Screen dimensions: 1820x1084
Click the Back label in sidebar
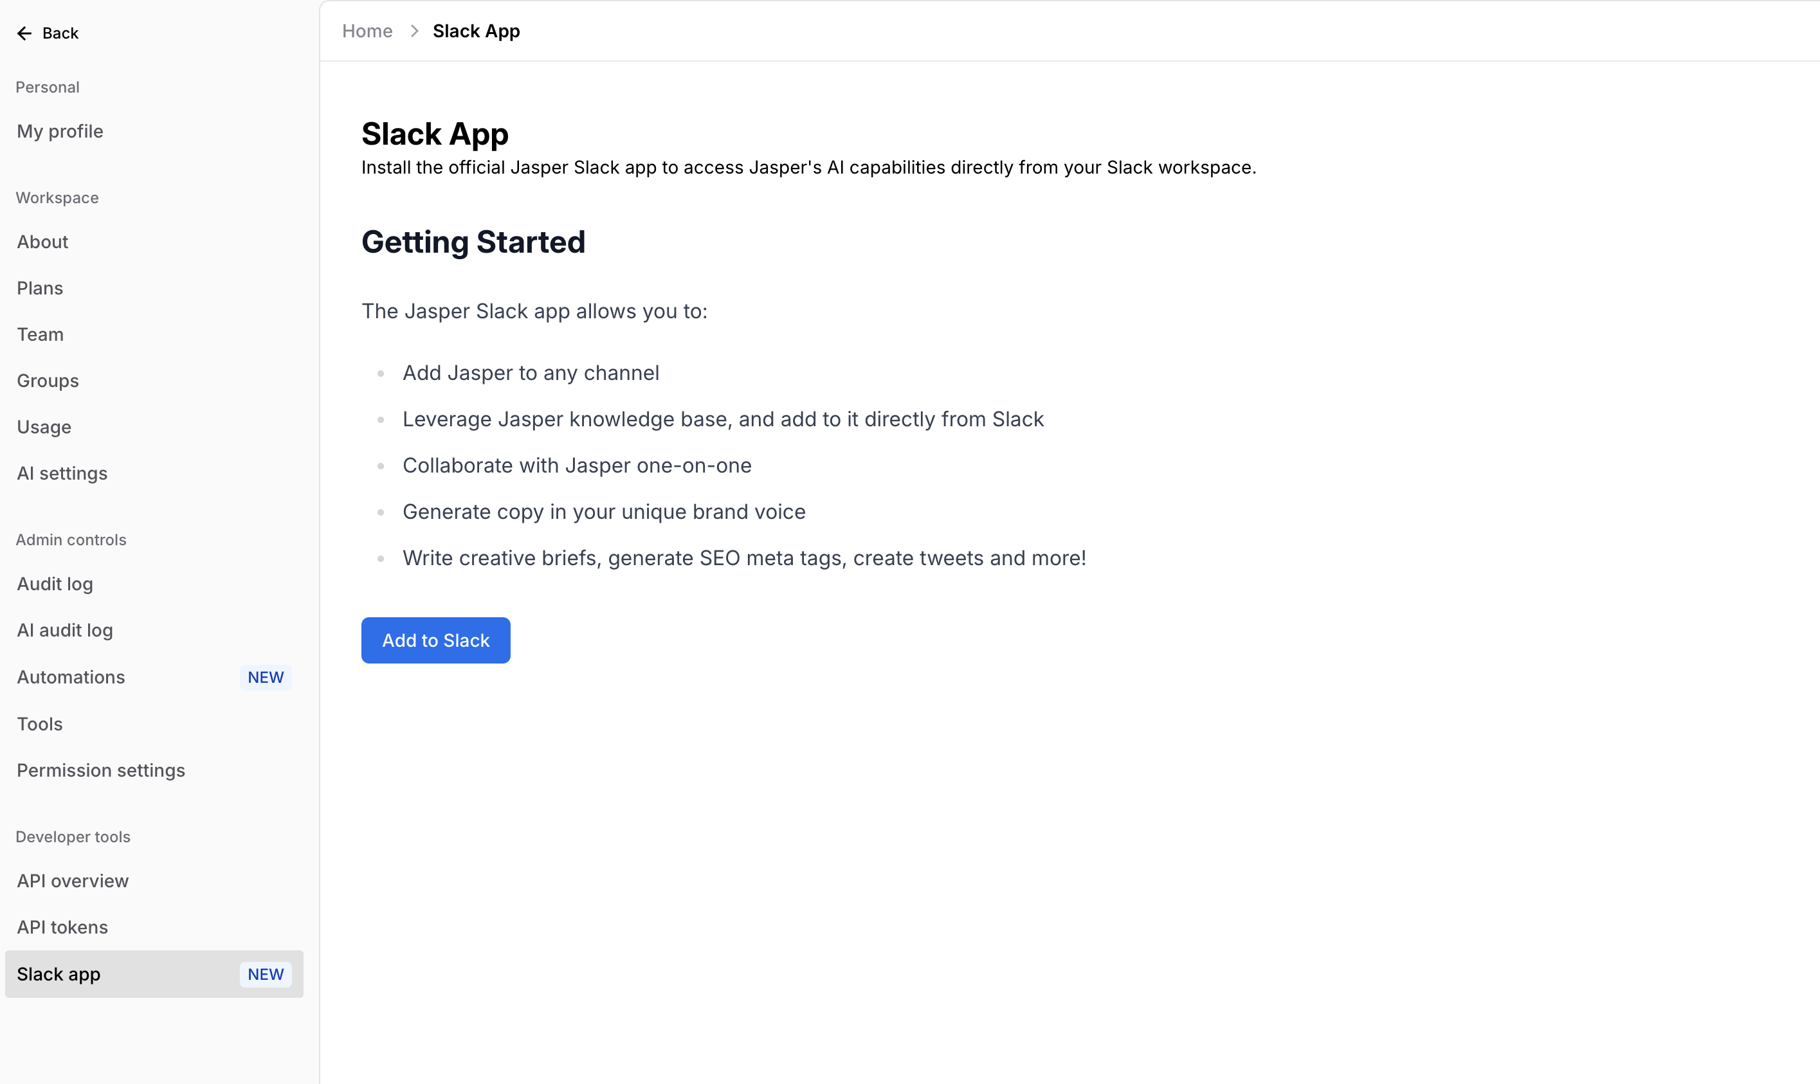point(60,33)
